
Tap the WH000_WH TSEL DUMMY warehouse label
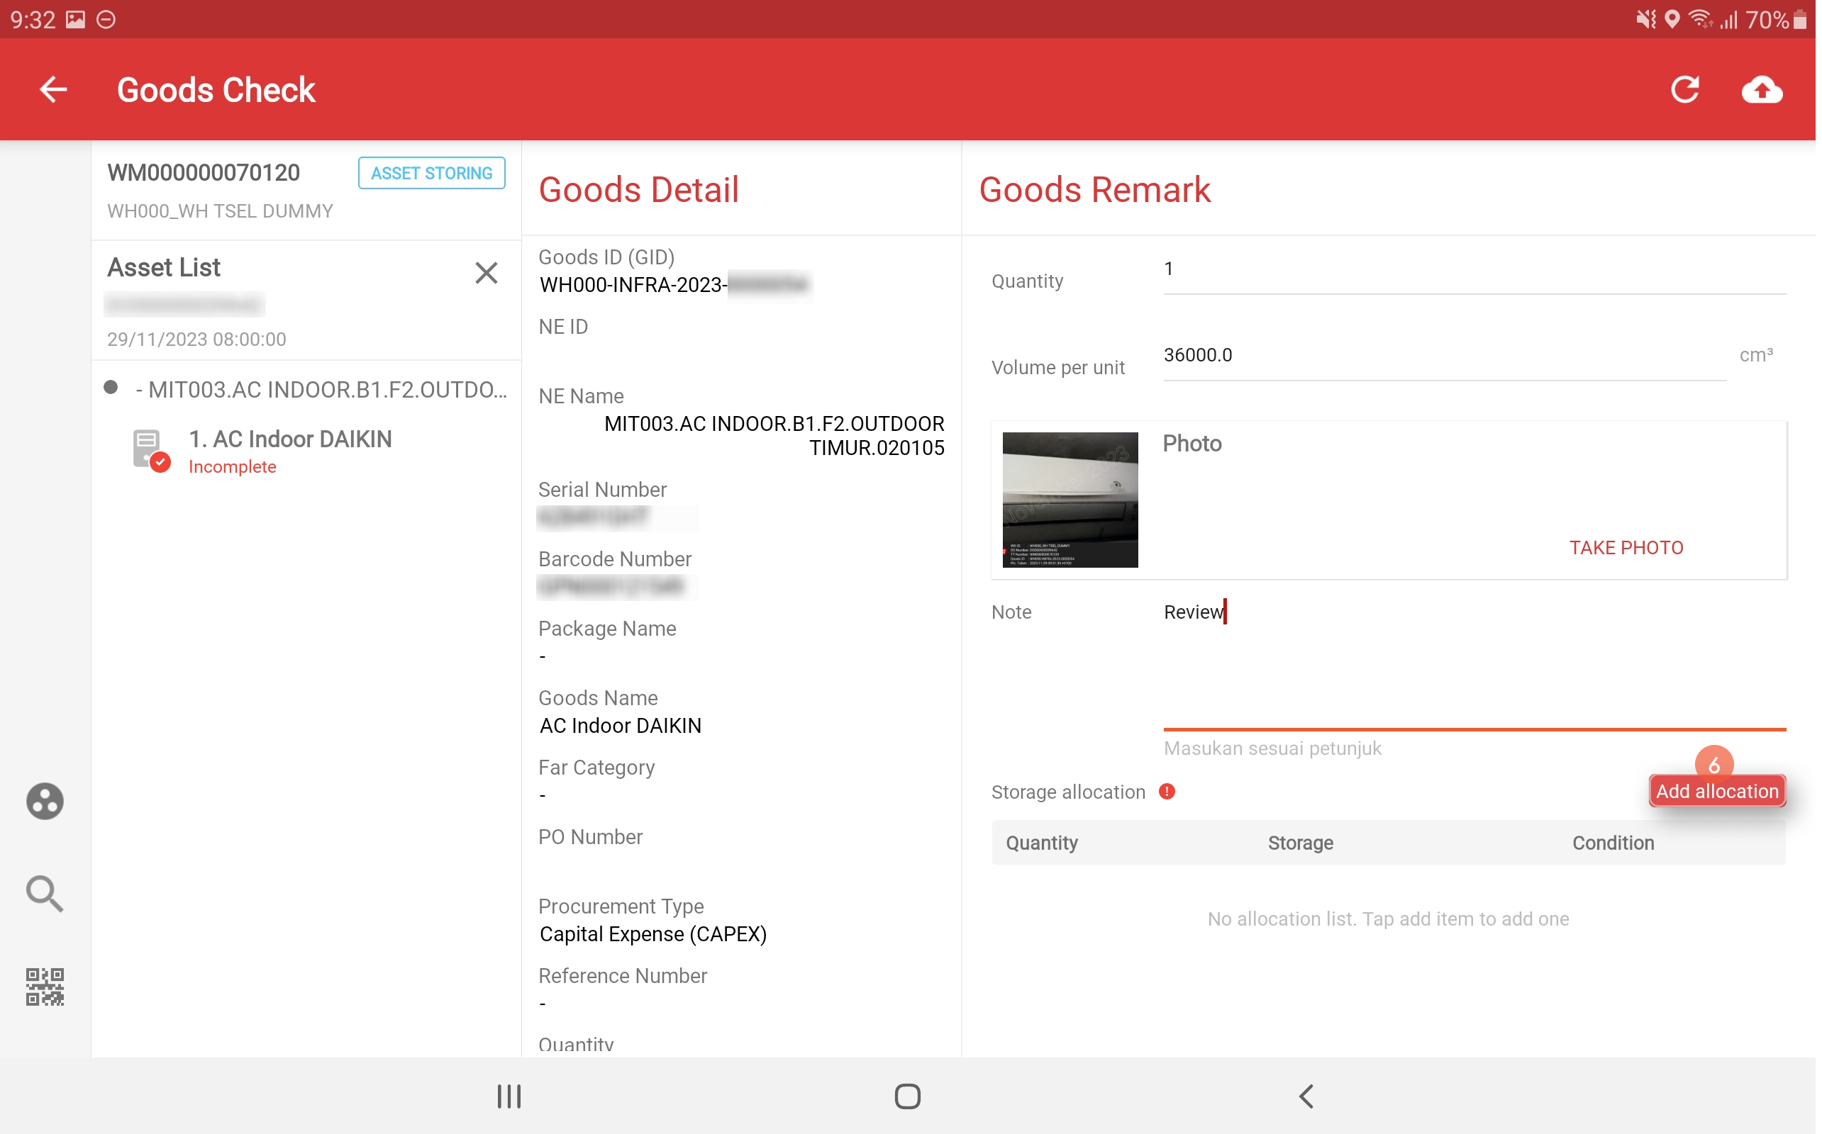[x=221, y=211]
